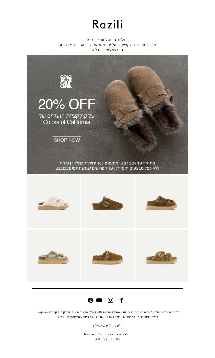Click the Colors of California logo
215x358 pixels.
point(66,81)
